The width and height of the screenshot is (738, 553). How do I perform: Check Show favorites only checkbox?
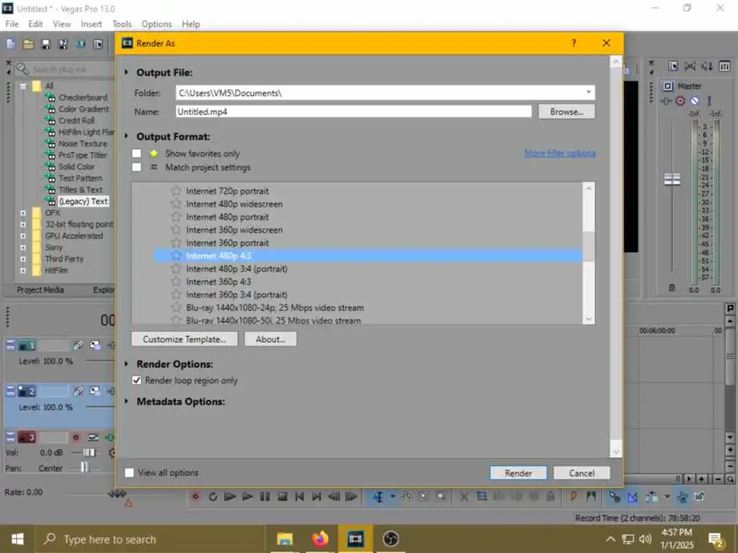click(137, 153)
